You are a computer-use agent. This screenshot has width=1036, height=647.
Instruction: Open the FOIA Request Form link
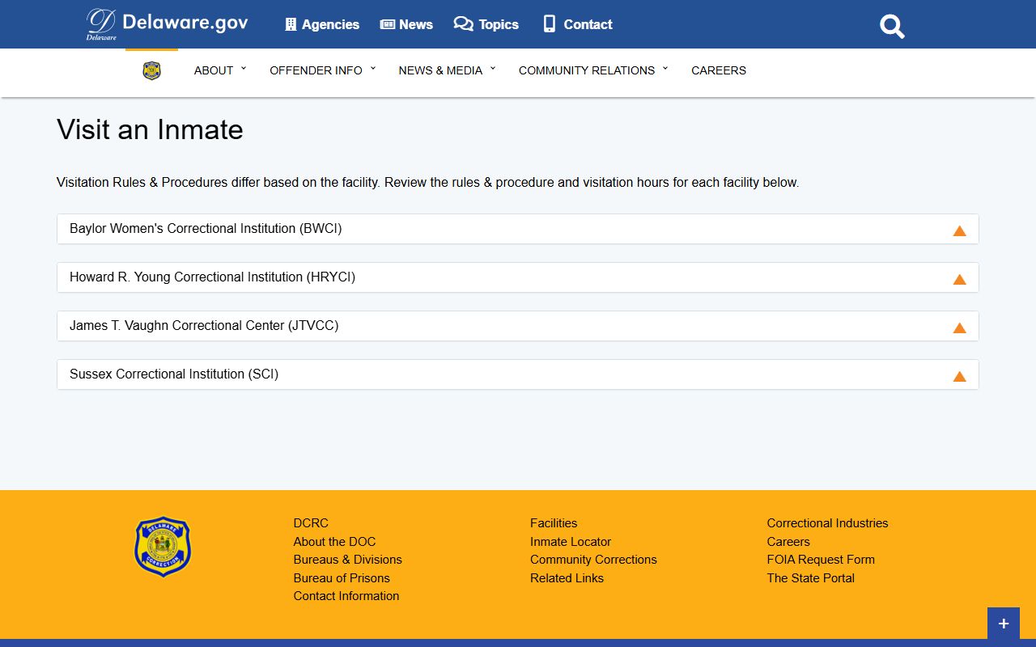821,560
